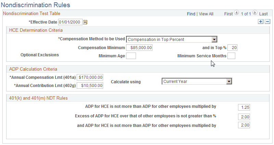Add a new row with plus icon

(x=261, y=21)
